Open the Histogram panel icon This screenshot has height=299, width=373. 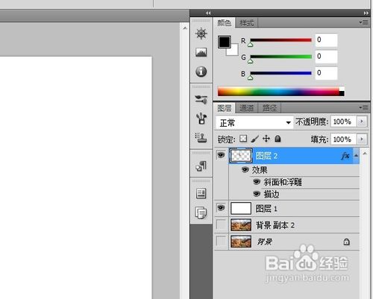point(201,52)
